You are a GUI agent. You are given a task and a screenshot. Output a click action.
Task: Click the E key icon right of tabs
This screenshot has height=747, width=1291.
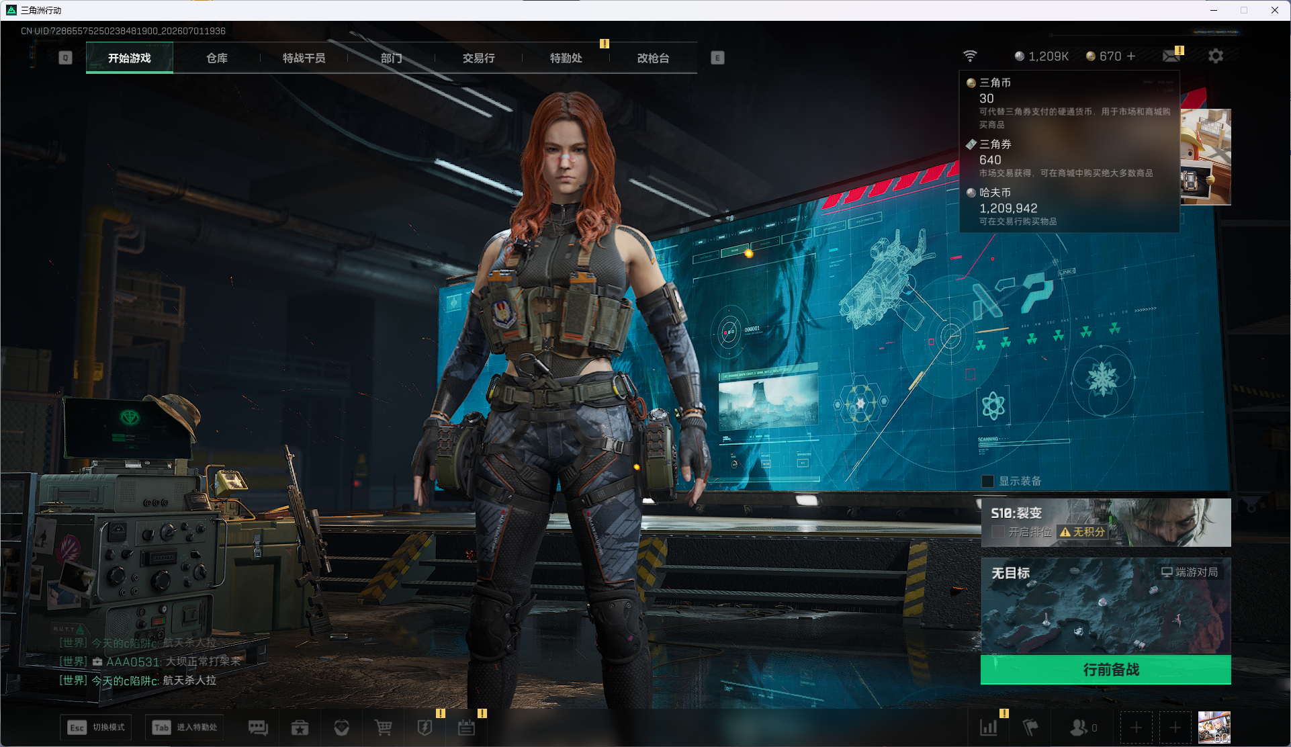click(x=717, y=58)
